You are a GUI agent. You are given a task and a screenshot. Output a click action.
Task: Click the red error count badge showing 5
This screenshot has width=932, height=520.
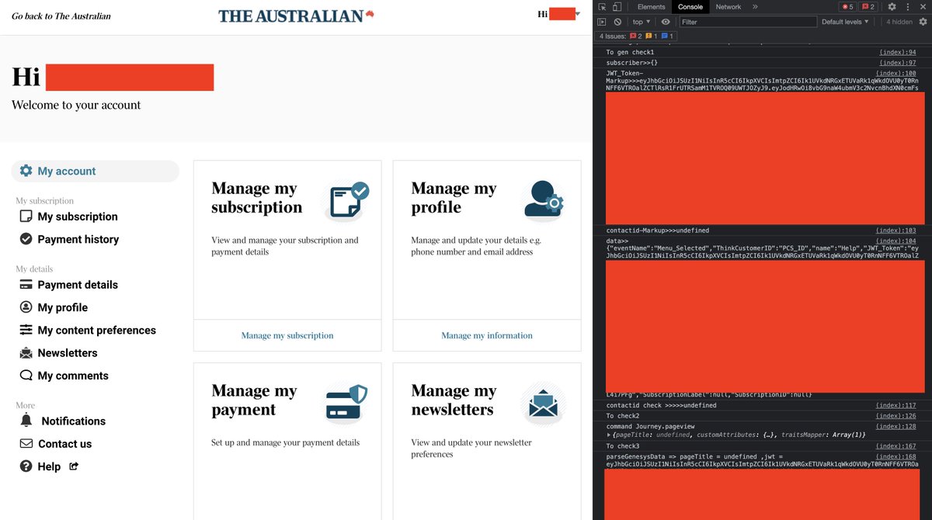[x=847, y=7]
